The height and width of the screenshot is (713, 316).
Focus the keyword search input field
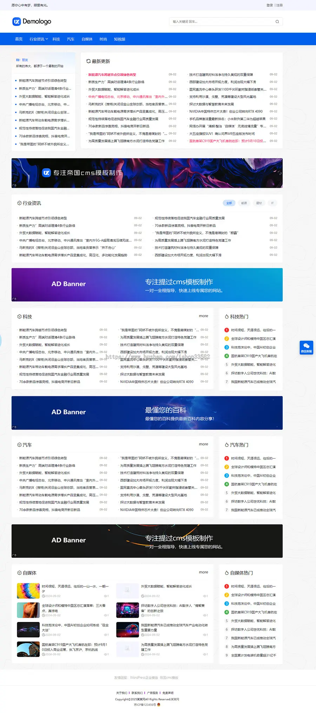pyautogui.click(x=222, y=22)
